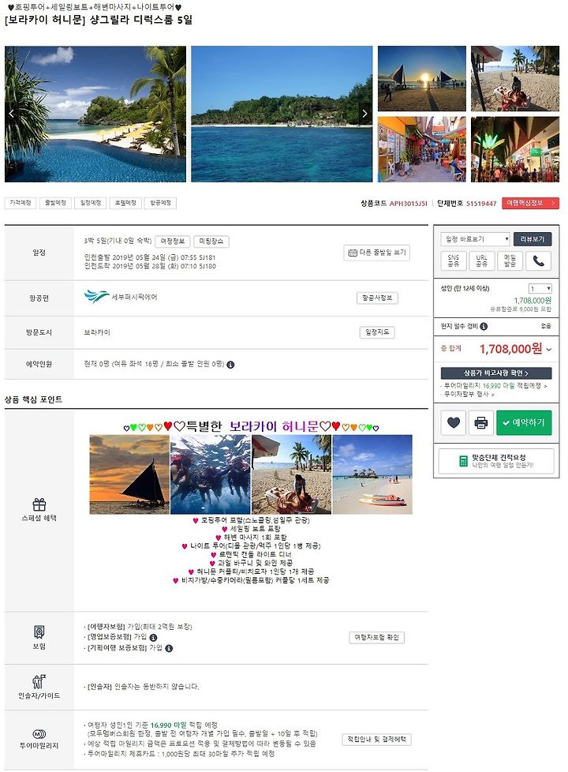The width and height of the screenshot is (568, 772).
Task: Expand the total price chevron next to 1,708,000원
Action: pyautogui.click(x=549, y=350)
